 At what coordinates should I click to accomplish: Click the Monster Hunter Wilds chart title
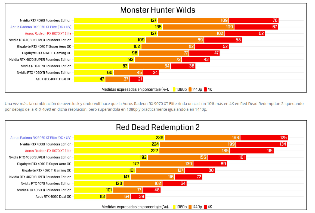[x=157, y=10]
